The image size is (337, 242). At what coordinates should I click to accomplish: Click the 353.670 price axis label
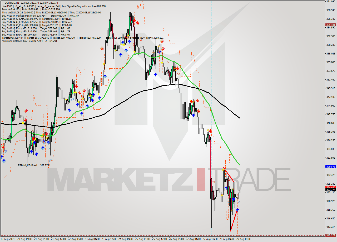click(x=330, y=71)
